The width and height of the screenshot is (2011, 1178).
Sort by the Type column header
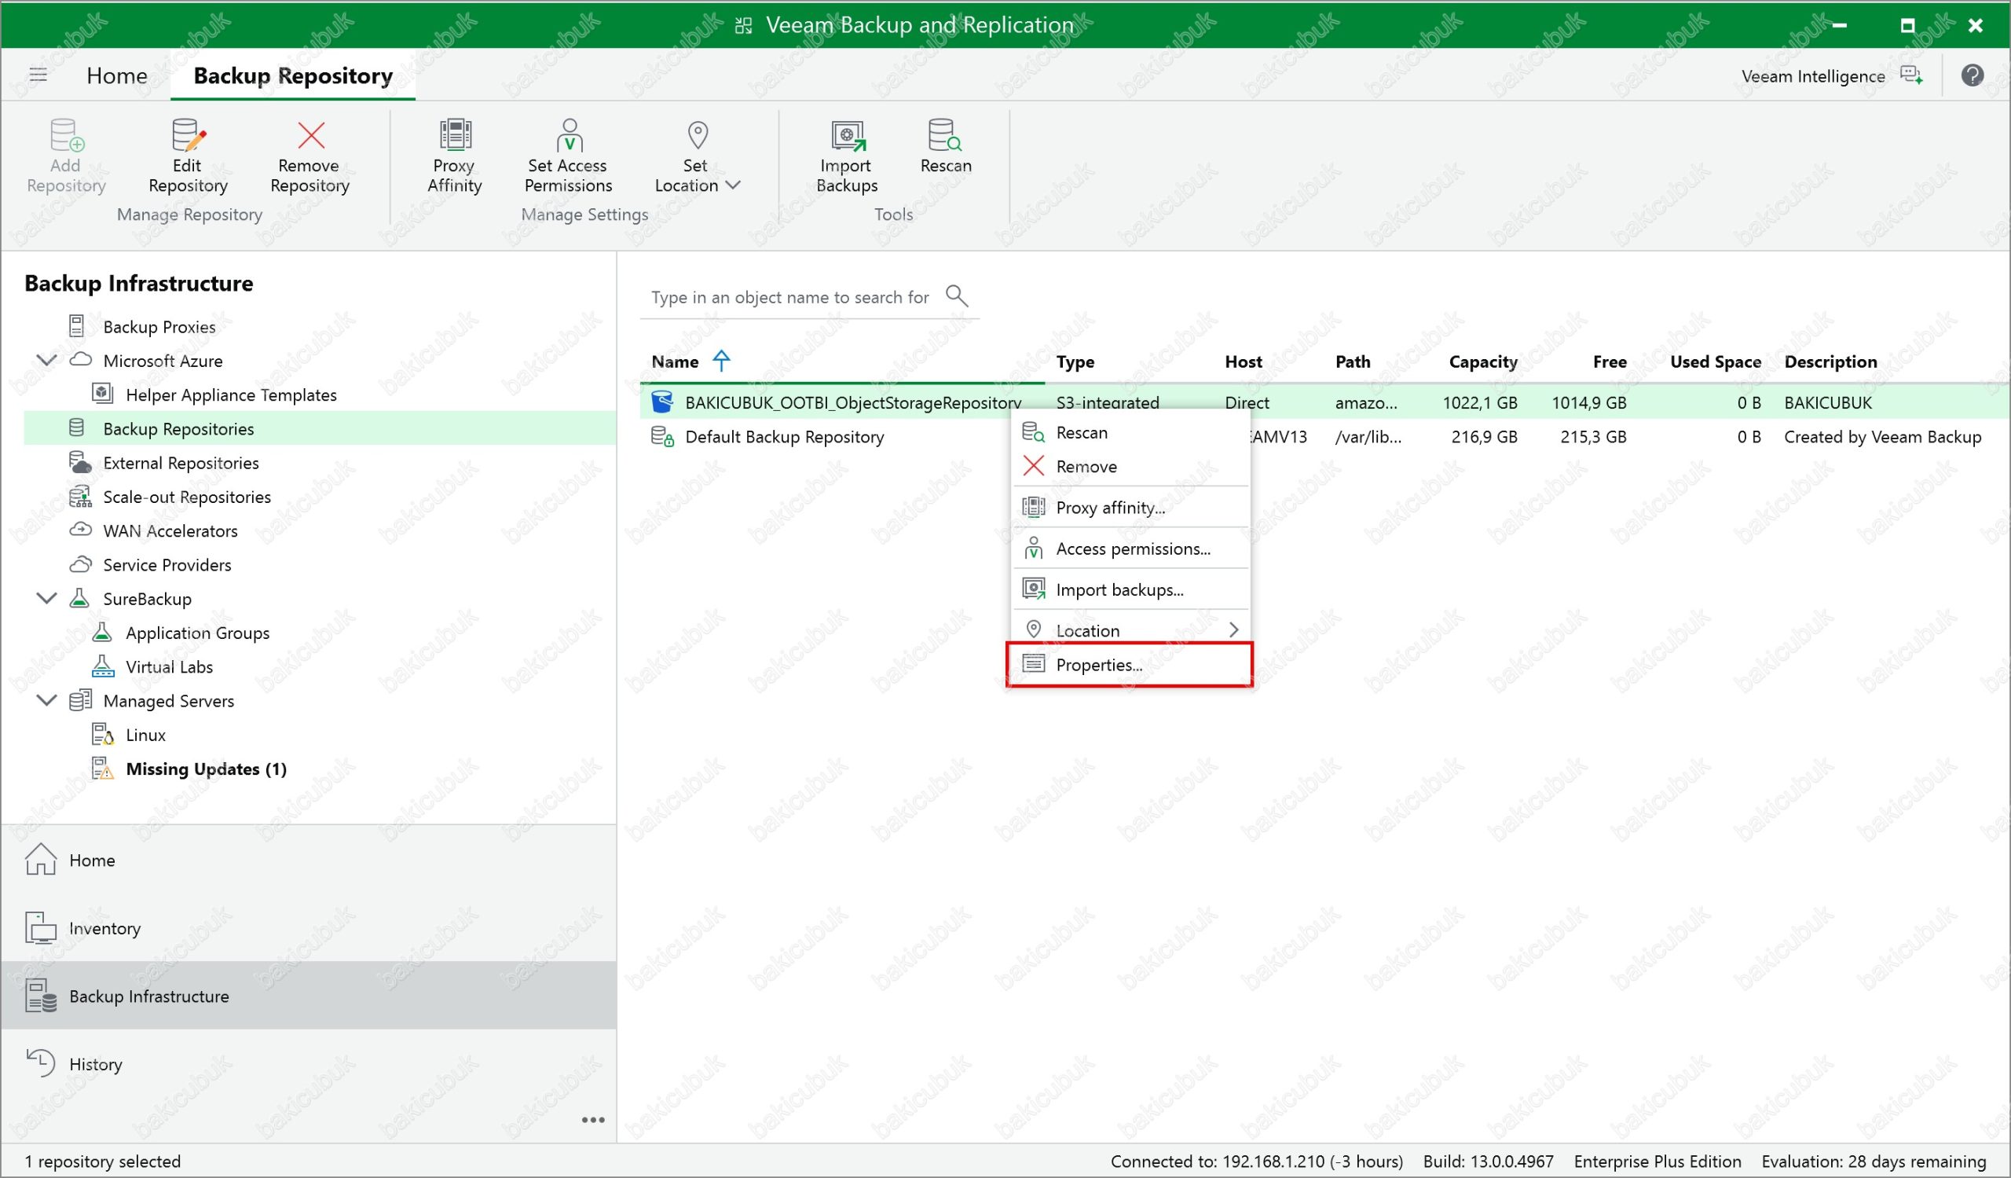pyautogui.click(x=1075, y=361)
